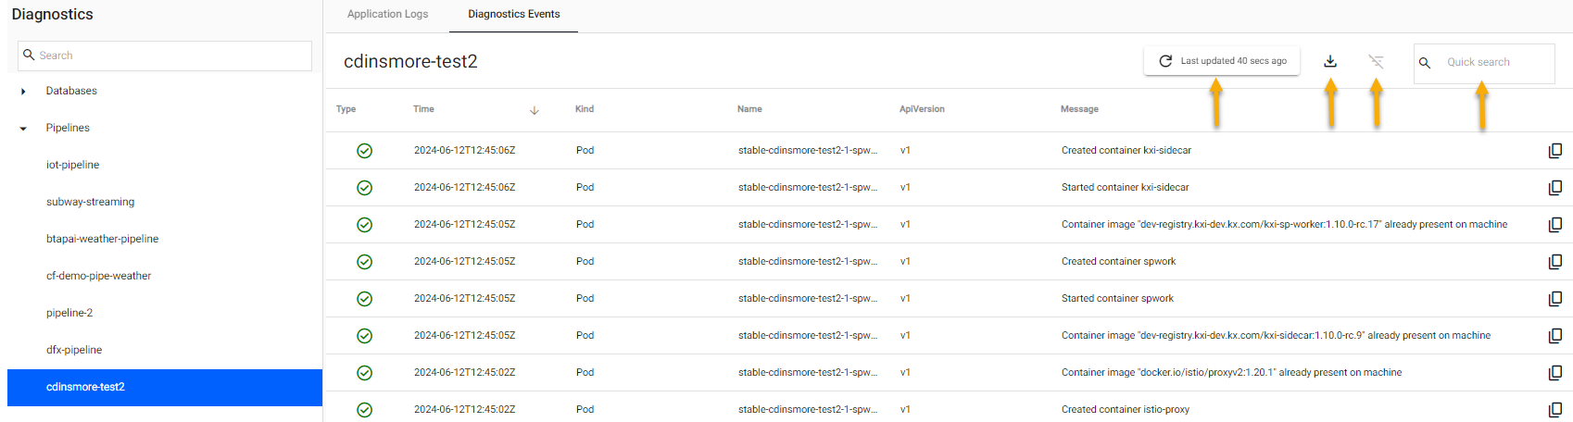Copy the 'Created container kxi-sidecar' row

coord(1554,150)
